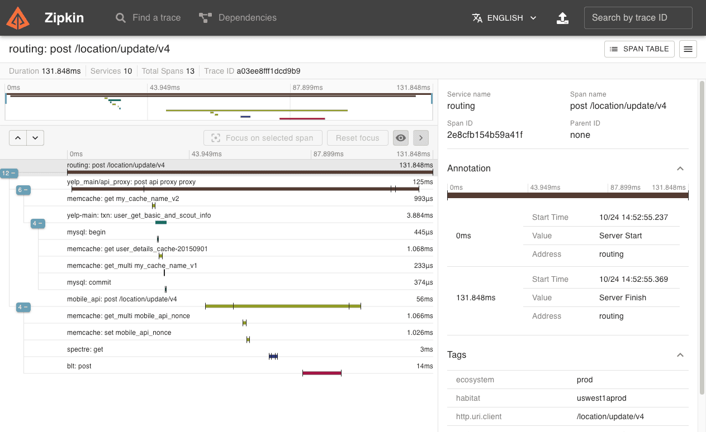Click the Search by trace ID field
The width and height of the screenshot is (706, 432).
click(x=638, y=17)
